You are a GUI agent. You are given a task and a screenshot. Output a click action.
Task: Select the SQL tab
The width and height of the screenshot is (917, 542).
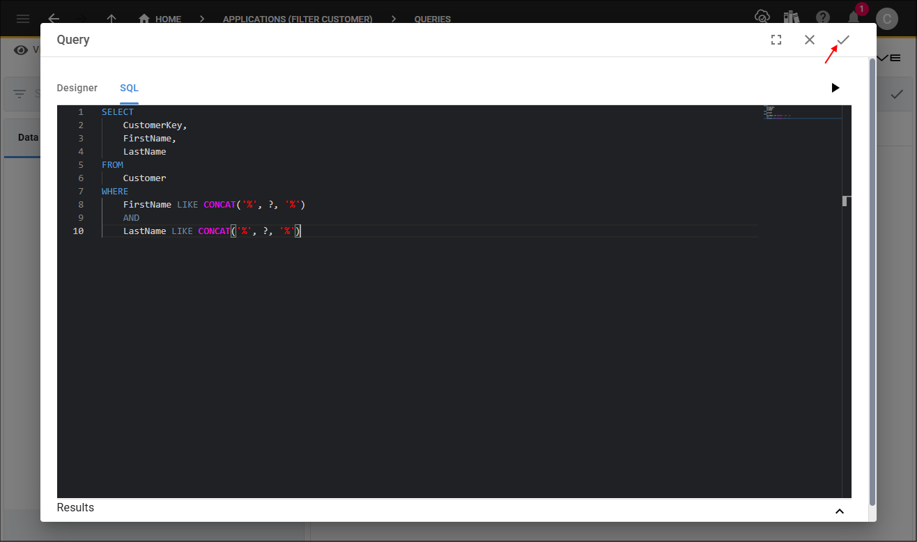pos(129,88)
